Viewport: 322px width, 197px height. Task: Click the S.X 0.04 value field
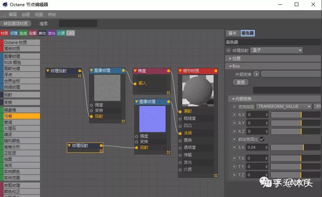point(257,147)
